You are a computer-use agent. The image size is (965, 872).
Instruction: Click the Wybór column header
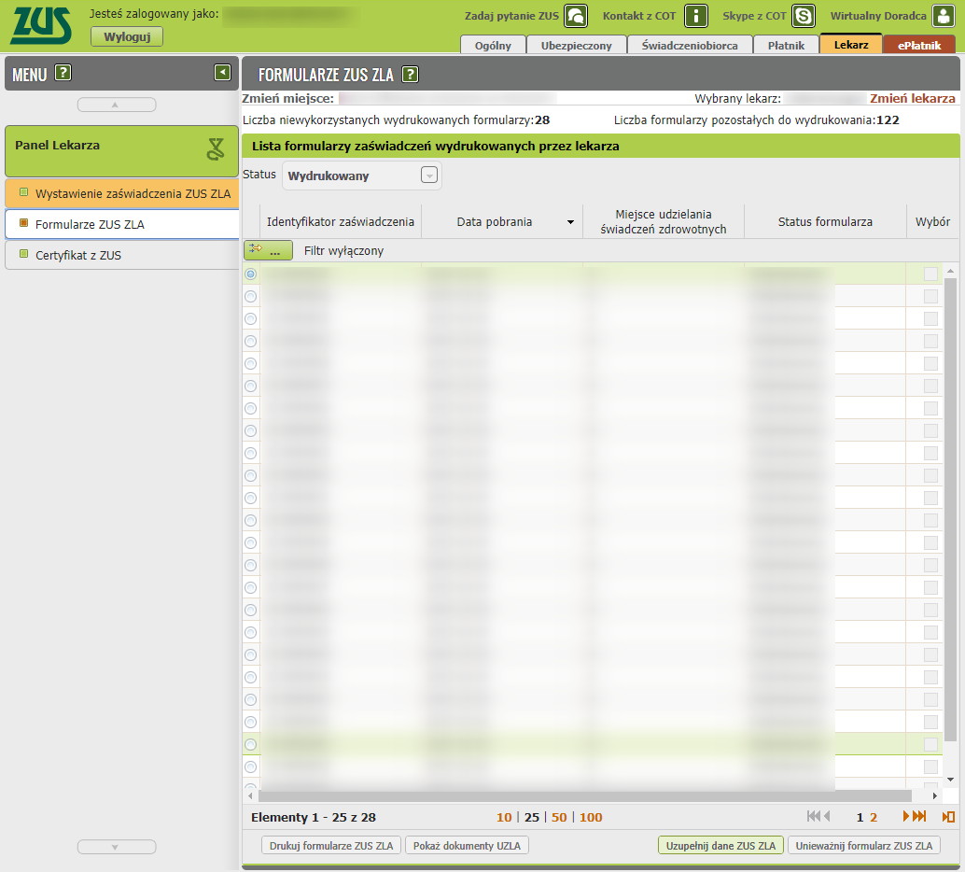coord(932,221)
